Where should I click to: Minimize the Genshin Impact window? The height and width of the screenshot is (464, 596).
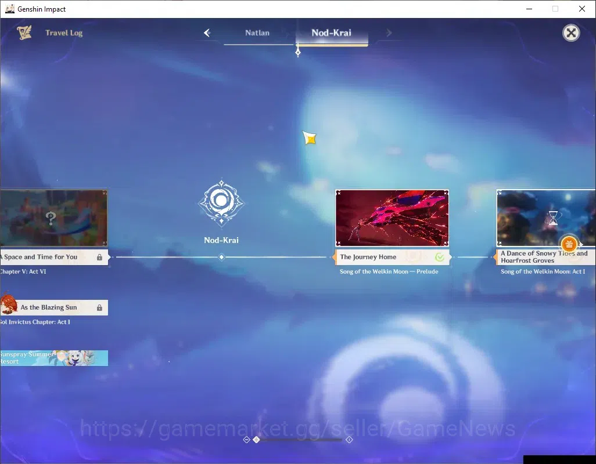(529, 9)
